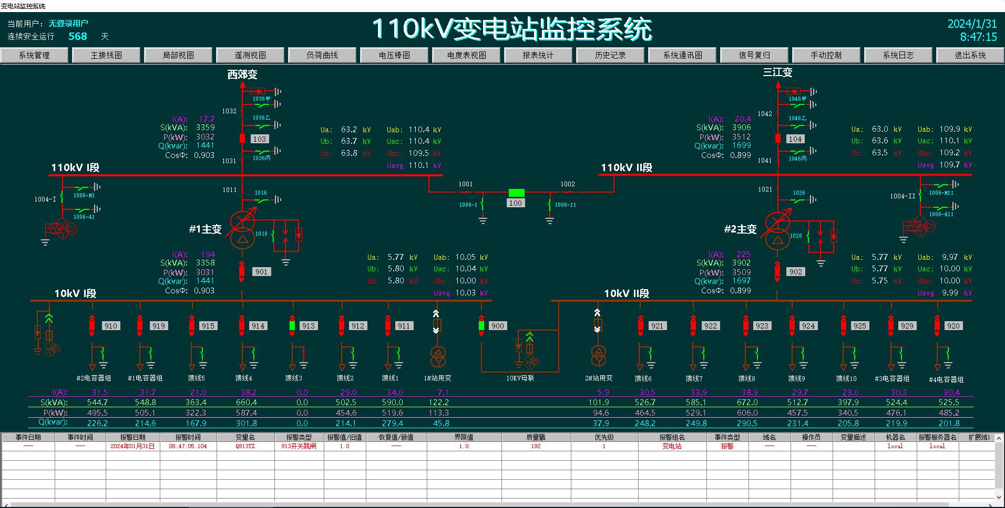Viewport: 1005px width, 508px height.
Task: Switch to the 负荷曲线 view
Action: (322, 55)
